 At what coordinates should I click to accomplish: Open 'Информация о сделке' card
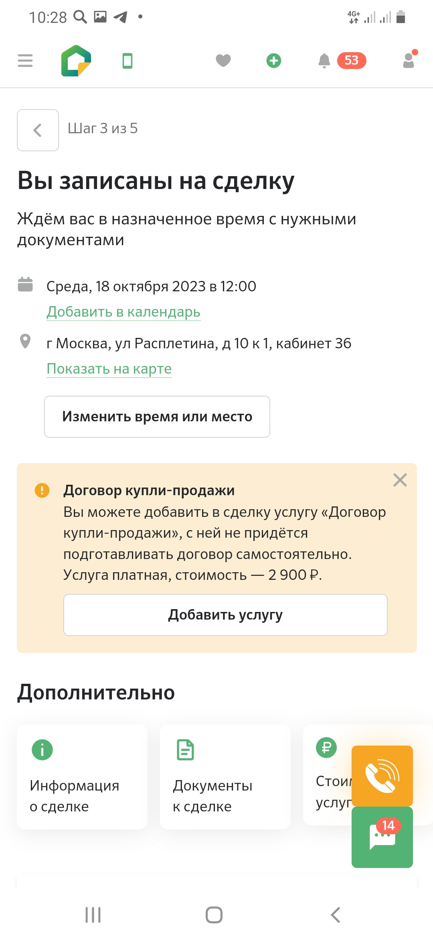82,776
